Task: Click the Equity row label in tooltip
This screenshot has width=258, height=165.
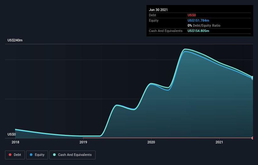Action: [154, 20]
